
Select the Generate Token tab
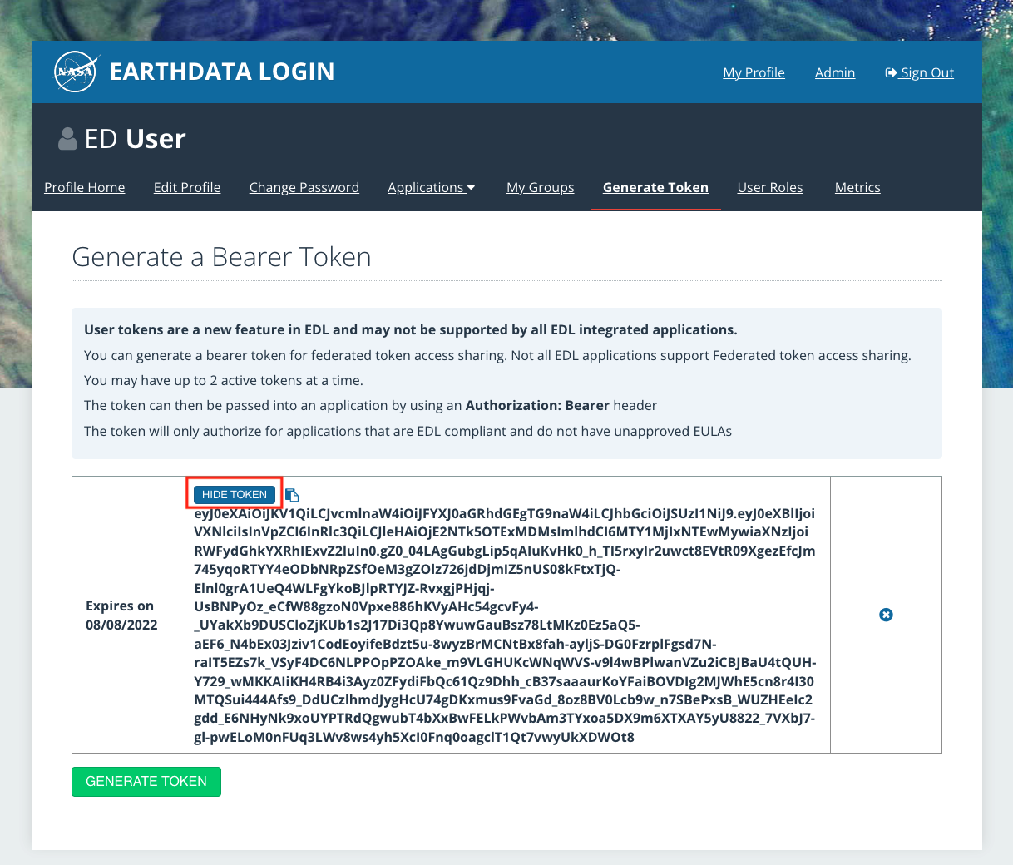(x=655, y=187)
